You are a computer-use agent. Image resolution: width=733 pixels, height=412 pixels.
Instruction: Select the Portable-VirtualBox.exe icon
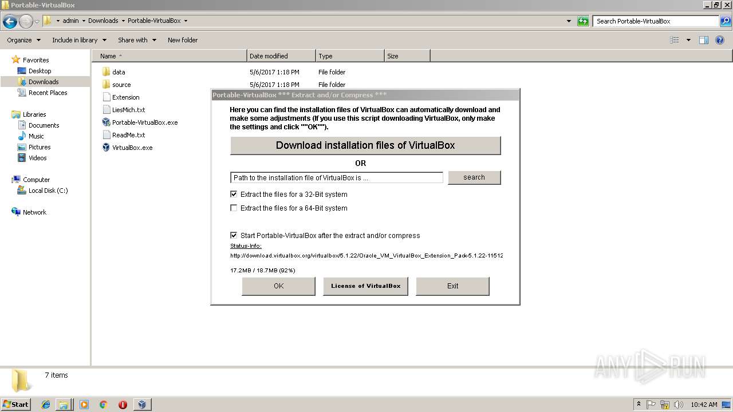pos(106,122)
